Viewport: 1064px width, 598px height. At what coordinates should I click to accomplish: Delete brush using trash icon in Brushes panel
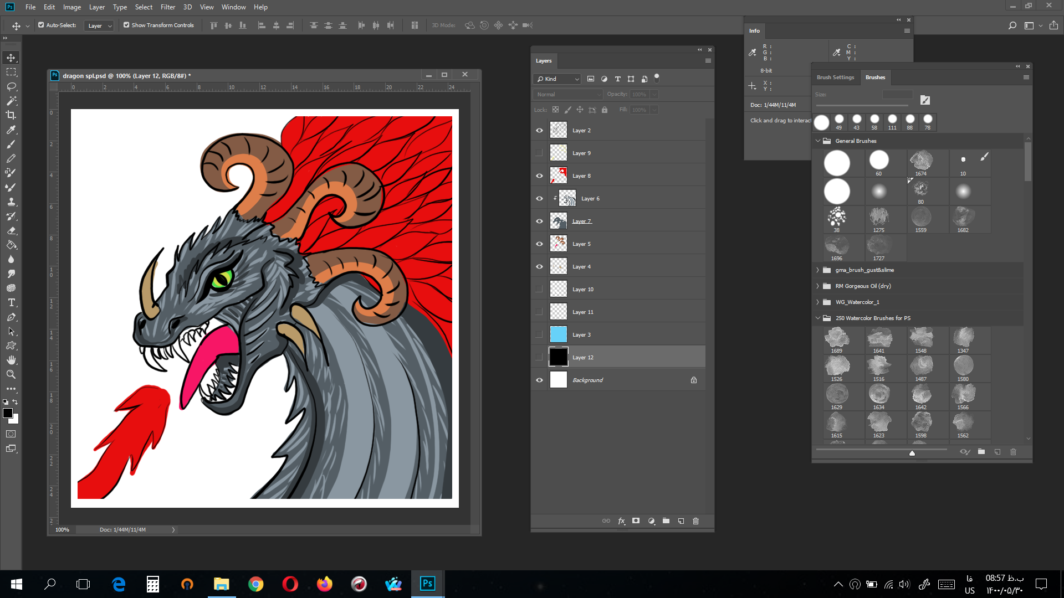(1013, 452)
